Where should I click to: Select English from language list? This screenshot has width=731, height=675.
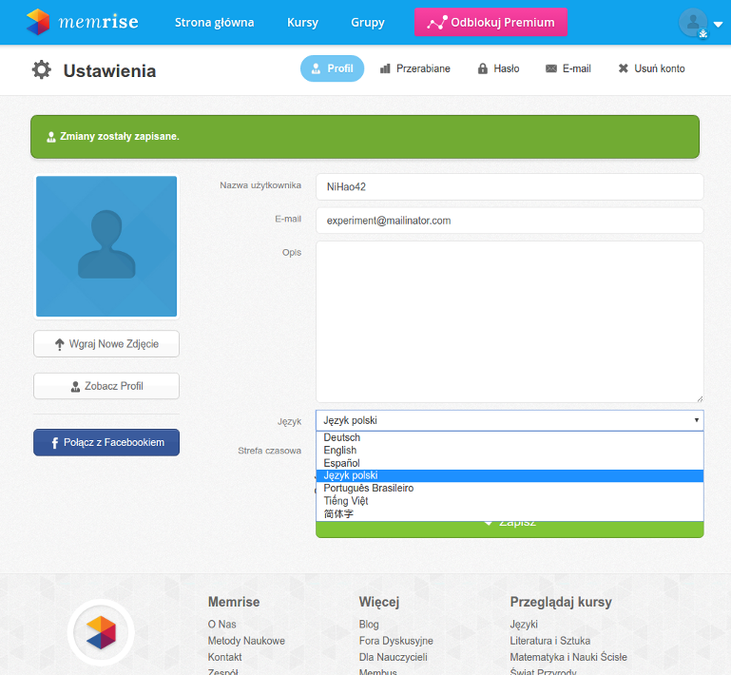510,451
